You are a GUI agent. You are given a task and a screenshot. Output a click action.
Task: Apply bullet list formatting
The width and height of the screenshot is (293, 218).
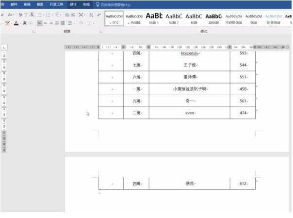point(40,15)
